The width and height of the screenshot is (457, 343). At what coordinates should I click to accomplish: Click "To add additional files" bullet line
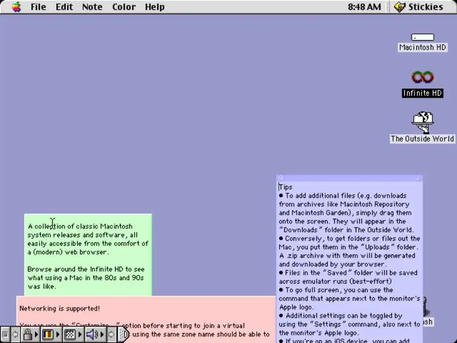tap(343, 196)
